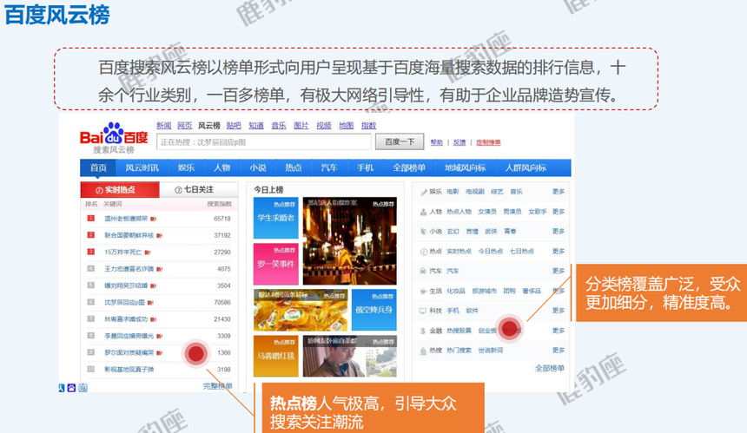Open the 贴吧 top link
The width and height of the screenshot is (747, 433).
coord(234,126)
